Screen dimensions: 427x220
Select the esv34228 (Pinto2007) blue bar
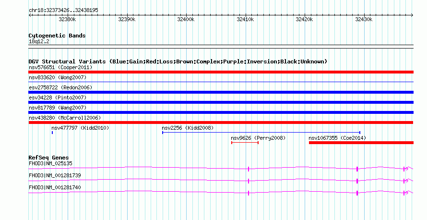point(221,102)
